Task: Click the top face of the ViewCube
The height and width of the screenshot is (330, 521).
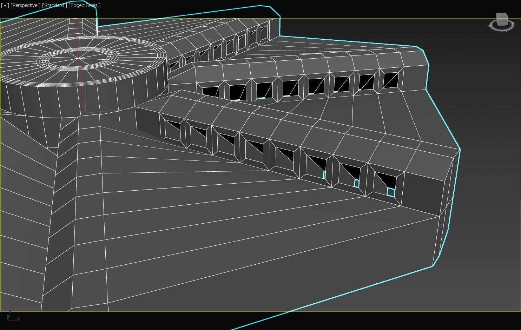Action: (502, 15)
